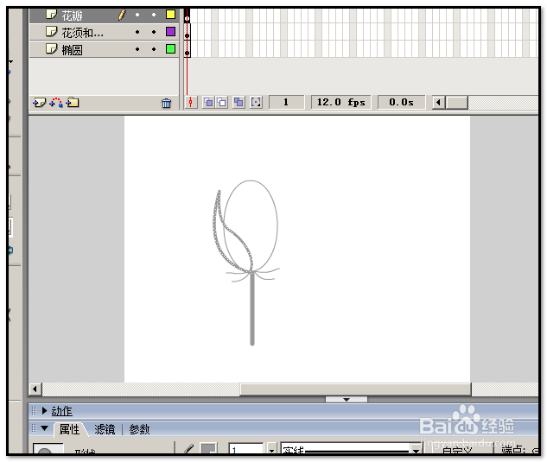Viewport: 547px width, 462px height.
Task: Enable Onion Skin mode
Action: (208, 102)
